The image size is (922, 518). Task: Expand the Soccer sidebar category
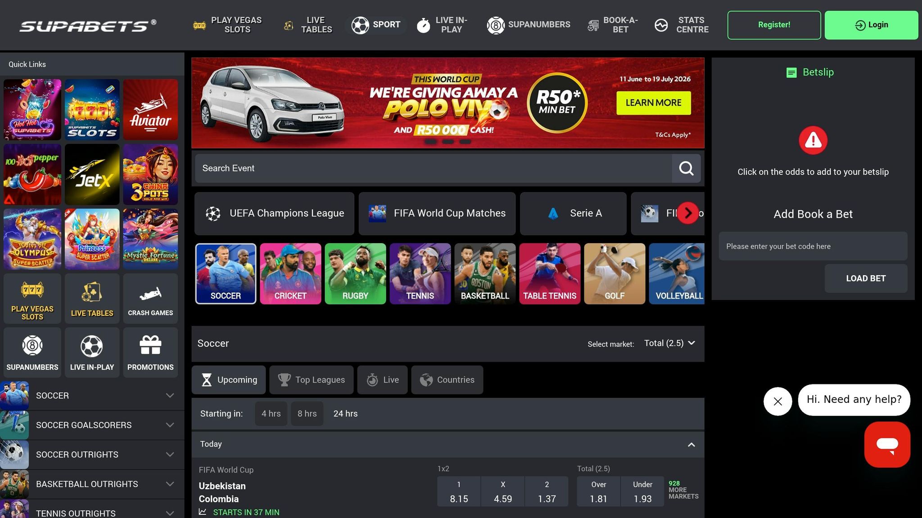click(92, 396)
